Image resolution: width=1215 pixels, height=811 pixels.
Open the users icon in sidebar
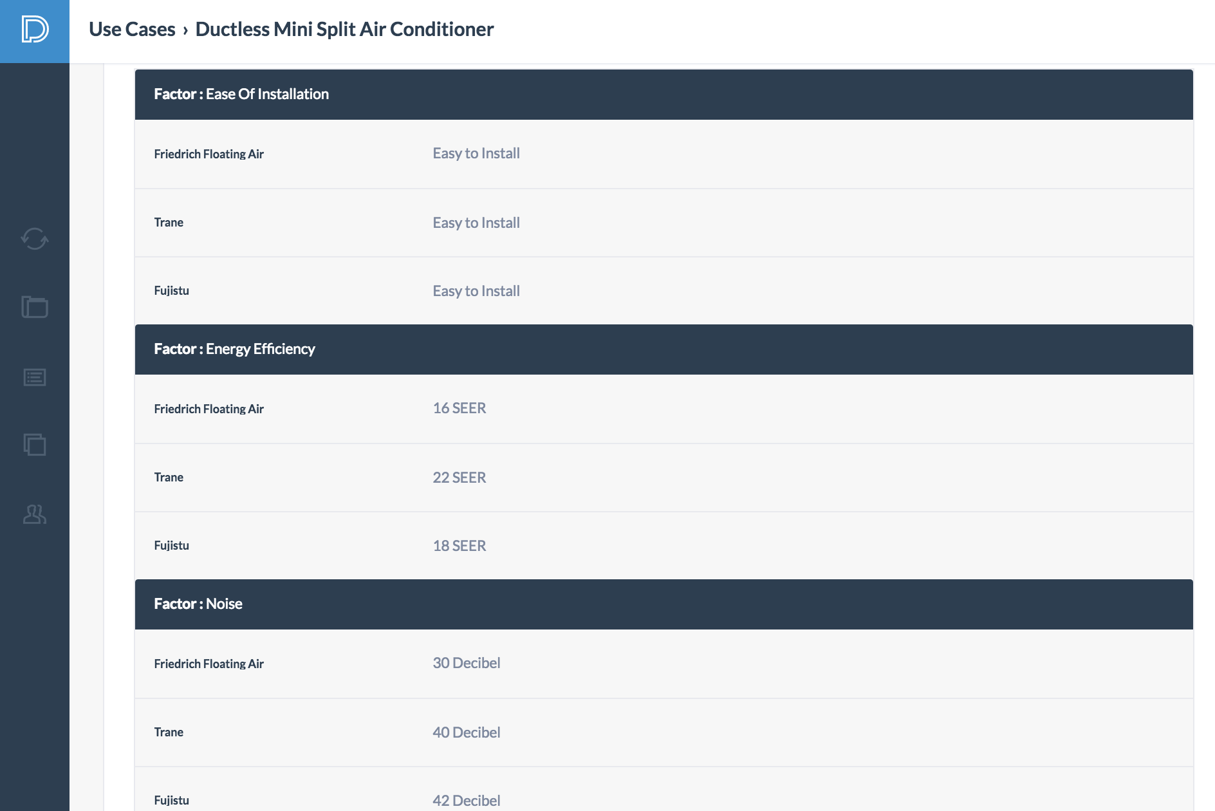pyautogui.click(x=35, y=514)
